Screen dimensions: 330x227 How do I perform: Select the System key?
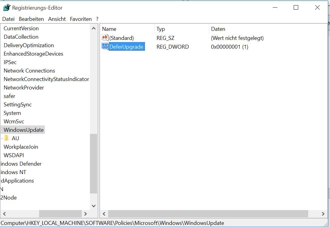12,113
